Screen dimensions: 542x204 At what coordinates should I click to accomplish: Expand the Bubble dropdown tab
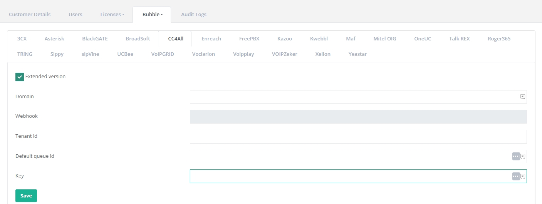click(152, 15)
